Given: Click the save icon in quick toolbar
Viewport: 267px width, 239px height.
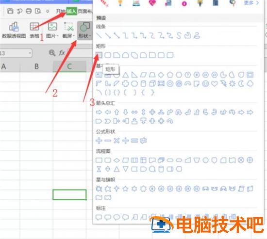Looking at the screenshot, I should tap(10, 11).
